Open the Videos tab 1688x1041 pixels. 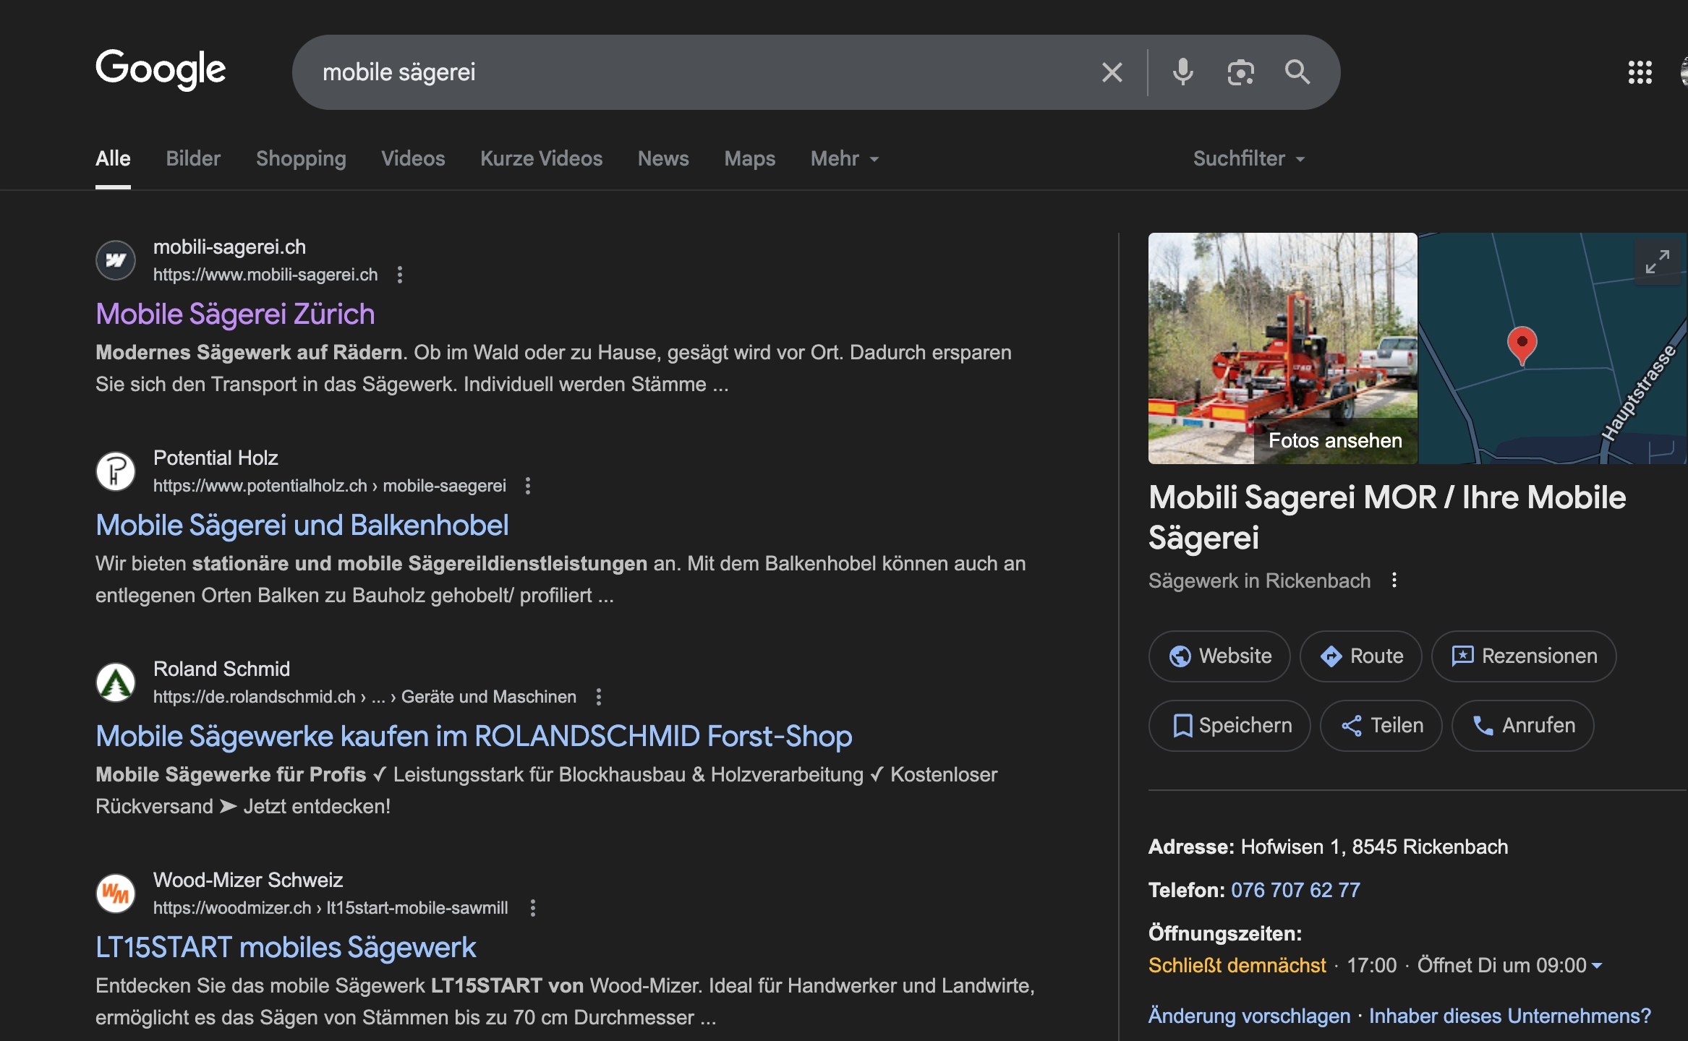click(413, 158)
